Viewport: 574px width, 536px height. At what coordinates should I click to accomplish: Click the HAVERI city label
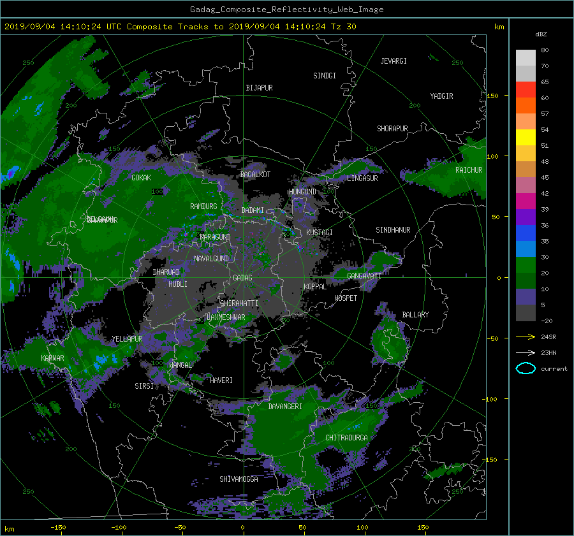221,380
